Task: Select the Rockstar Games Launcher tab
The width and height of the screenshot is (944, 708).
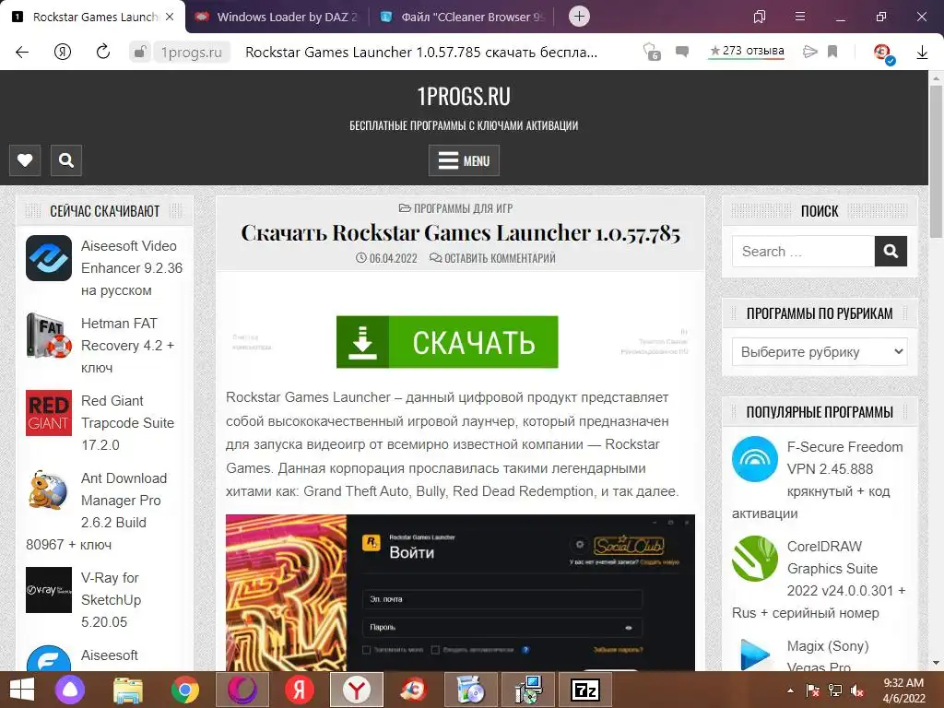Action: point(90,17)
